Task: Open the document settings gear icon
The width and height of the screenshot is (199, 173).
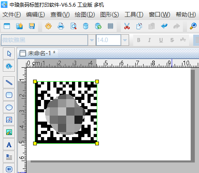Action: (x=48, y=26)
